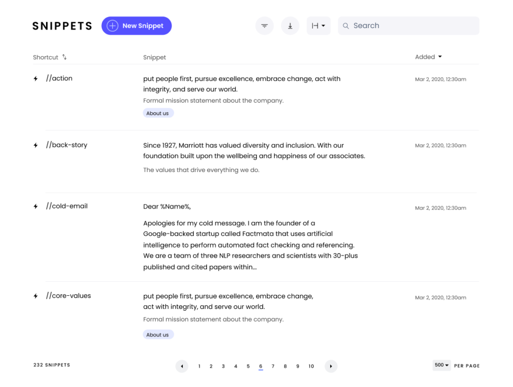Viewport: 513px width, 387px height.
Task: Click About us tag under //core-values
Action: 158,334
